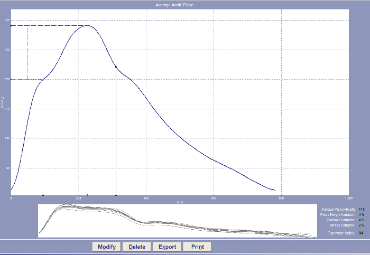Click the Operator Index label
The height and width of the screenshot is (255, 370).
point(341,233)
